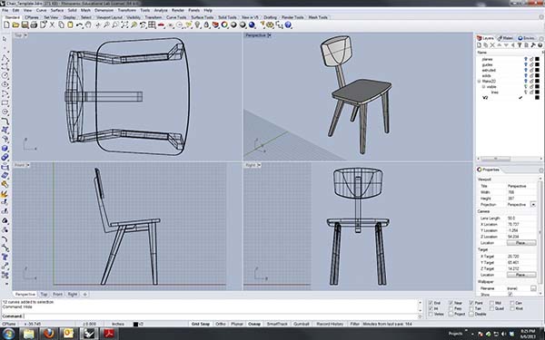This screenshot has height=340, width=545.
Task: Collapse the visible sublayer tree node
Action: click(483, 87)
